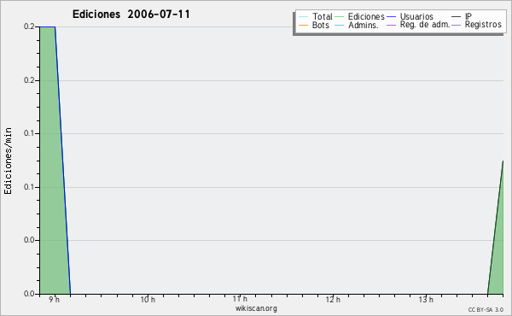The width and height of the screenshot is (512, 316).
Task: Click the '12 h' x-axis label
Action: point(333,300)
